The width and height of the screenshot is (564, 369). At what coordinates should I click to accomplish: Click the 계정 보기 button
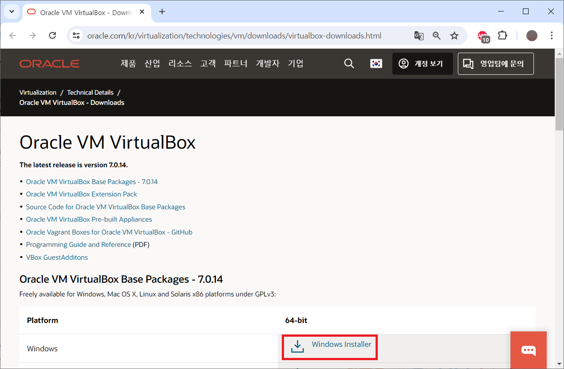tap(422, 63)
